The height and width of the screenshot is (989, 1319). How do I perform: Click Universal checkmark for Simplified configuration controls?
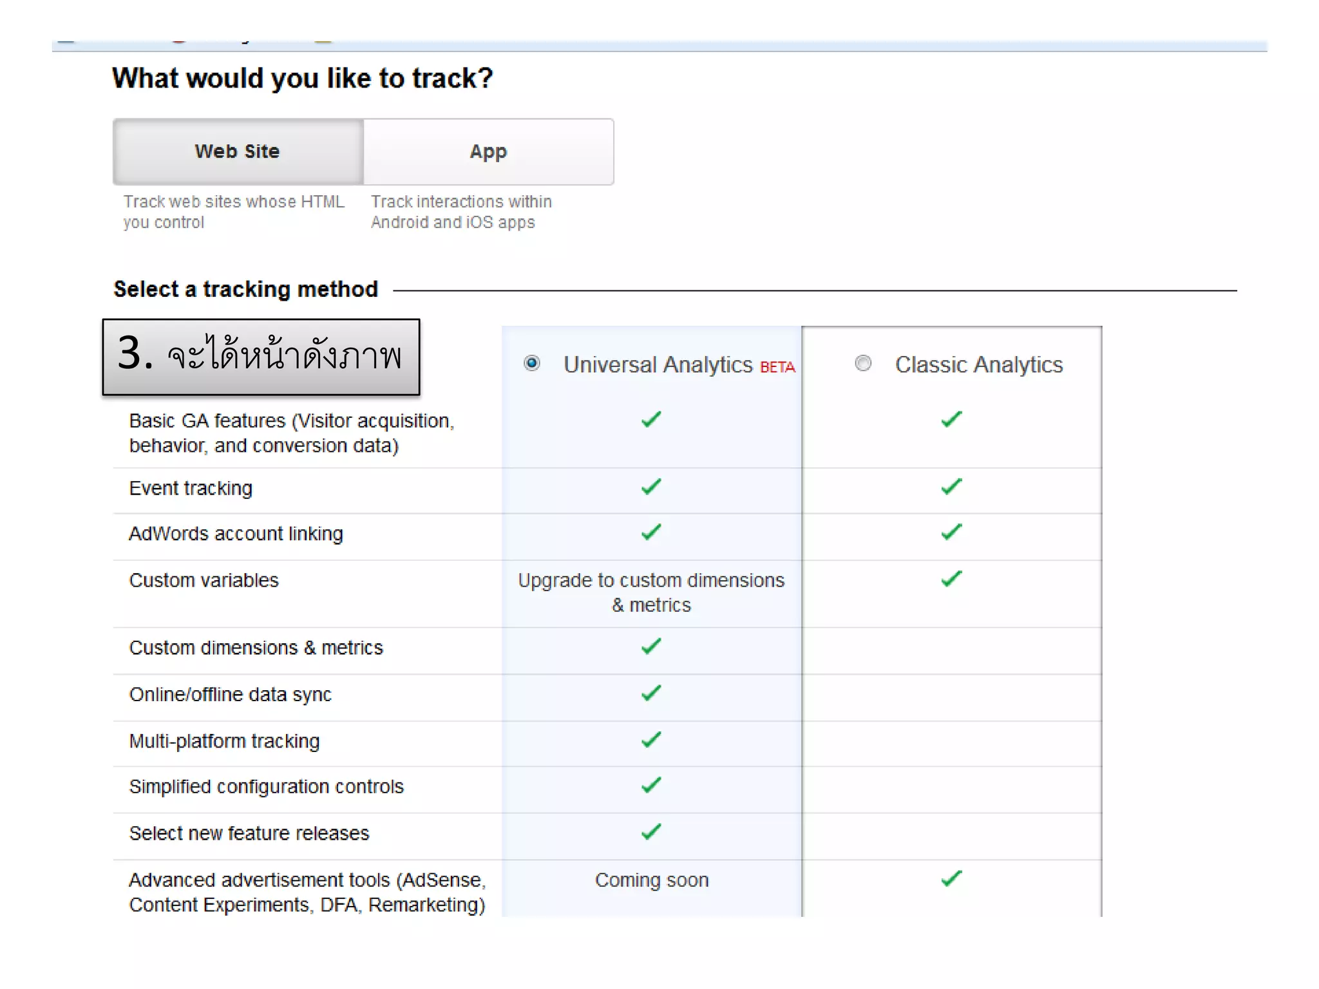tap(651, 785)
